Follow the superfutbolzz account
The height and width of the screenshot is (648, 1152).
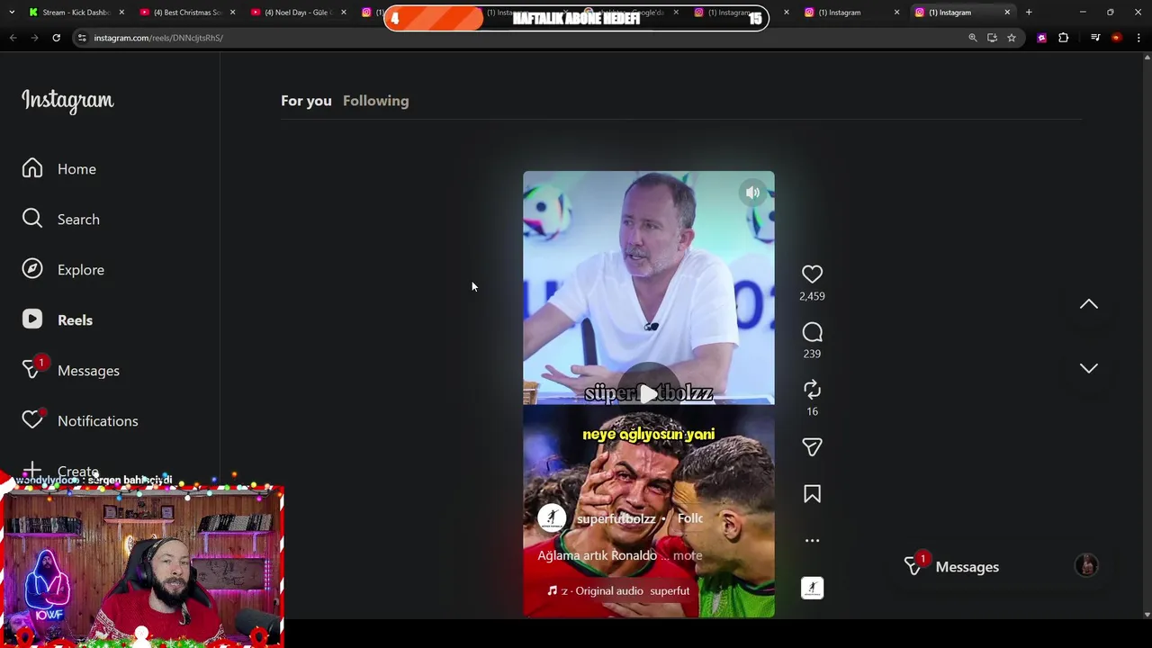point(689,518)
